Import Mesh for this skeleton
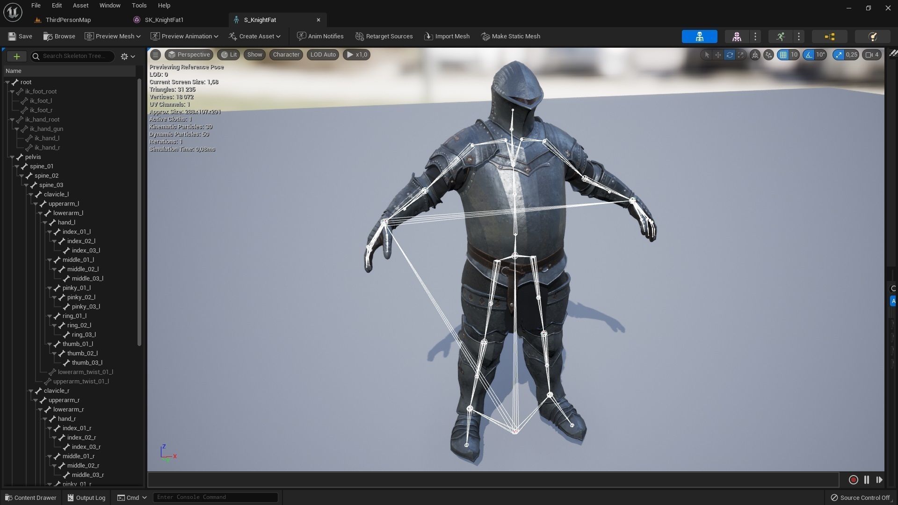The image size is (898, 505). coord(447,36)
